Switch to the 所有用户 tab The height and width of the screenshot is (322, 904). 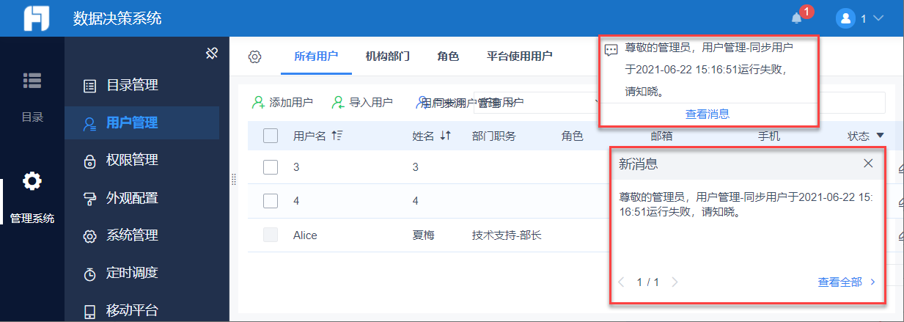pos(316,56)
